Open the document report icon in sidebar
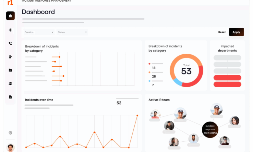Image resolution: width=253 pixels, height=152 pixels. pos(10,97)
